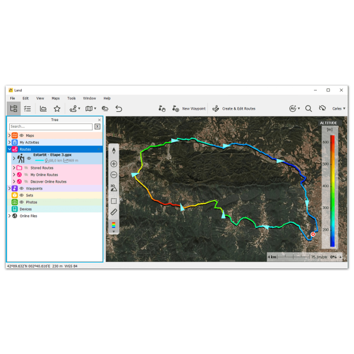This screenshot has height=354, width=354.
Task: Toggle visibility eye for Sets
Action: pos(22,195)
